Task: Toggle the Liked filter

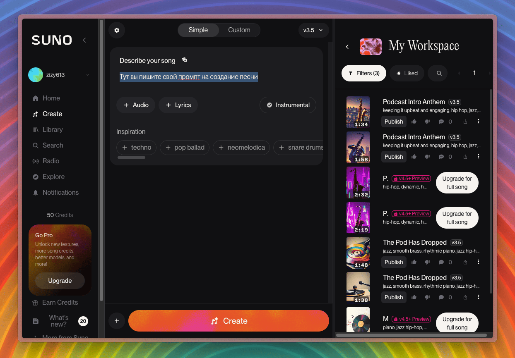Action: [407, 73]
